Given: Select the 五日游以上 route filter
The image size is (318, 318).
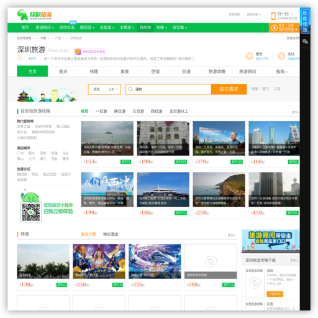Looking at the screenshot, I should tap(179, 111).
